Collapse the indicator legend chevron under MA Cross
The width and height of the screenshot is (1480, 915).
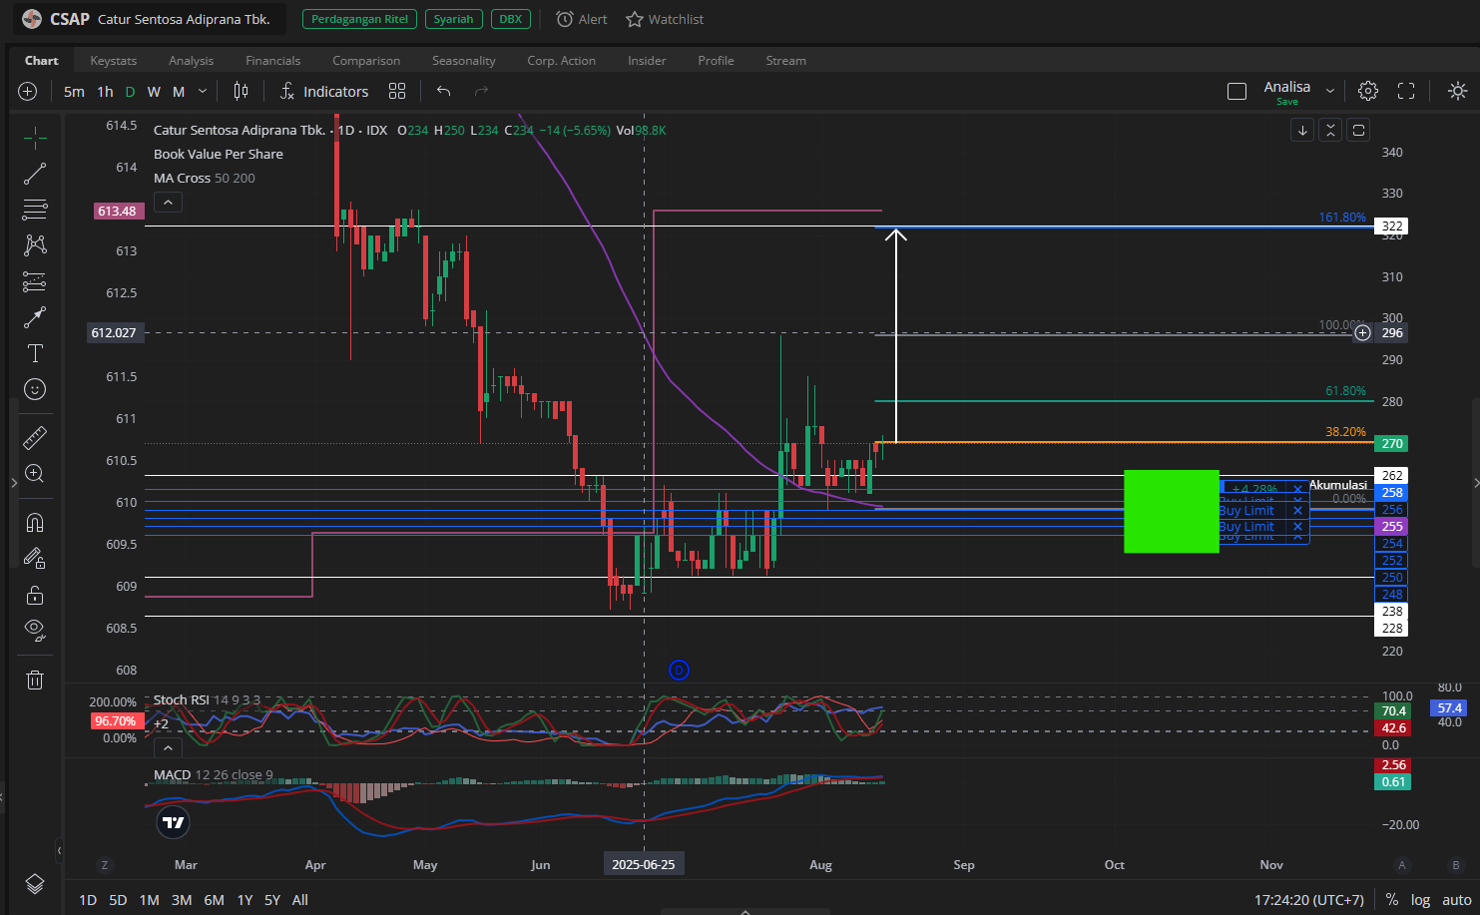168,203
